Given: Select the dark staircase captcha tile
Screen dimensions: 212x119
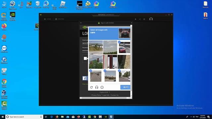Looking at the screenshot, I should click(x=124, y=62).
